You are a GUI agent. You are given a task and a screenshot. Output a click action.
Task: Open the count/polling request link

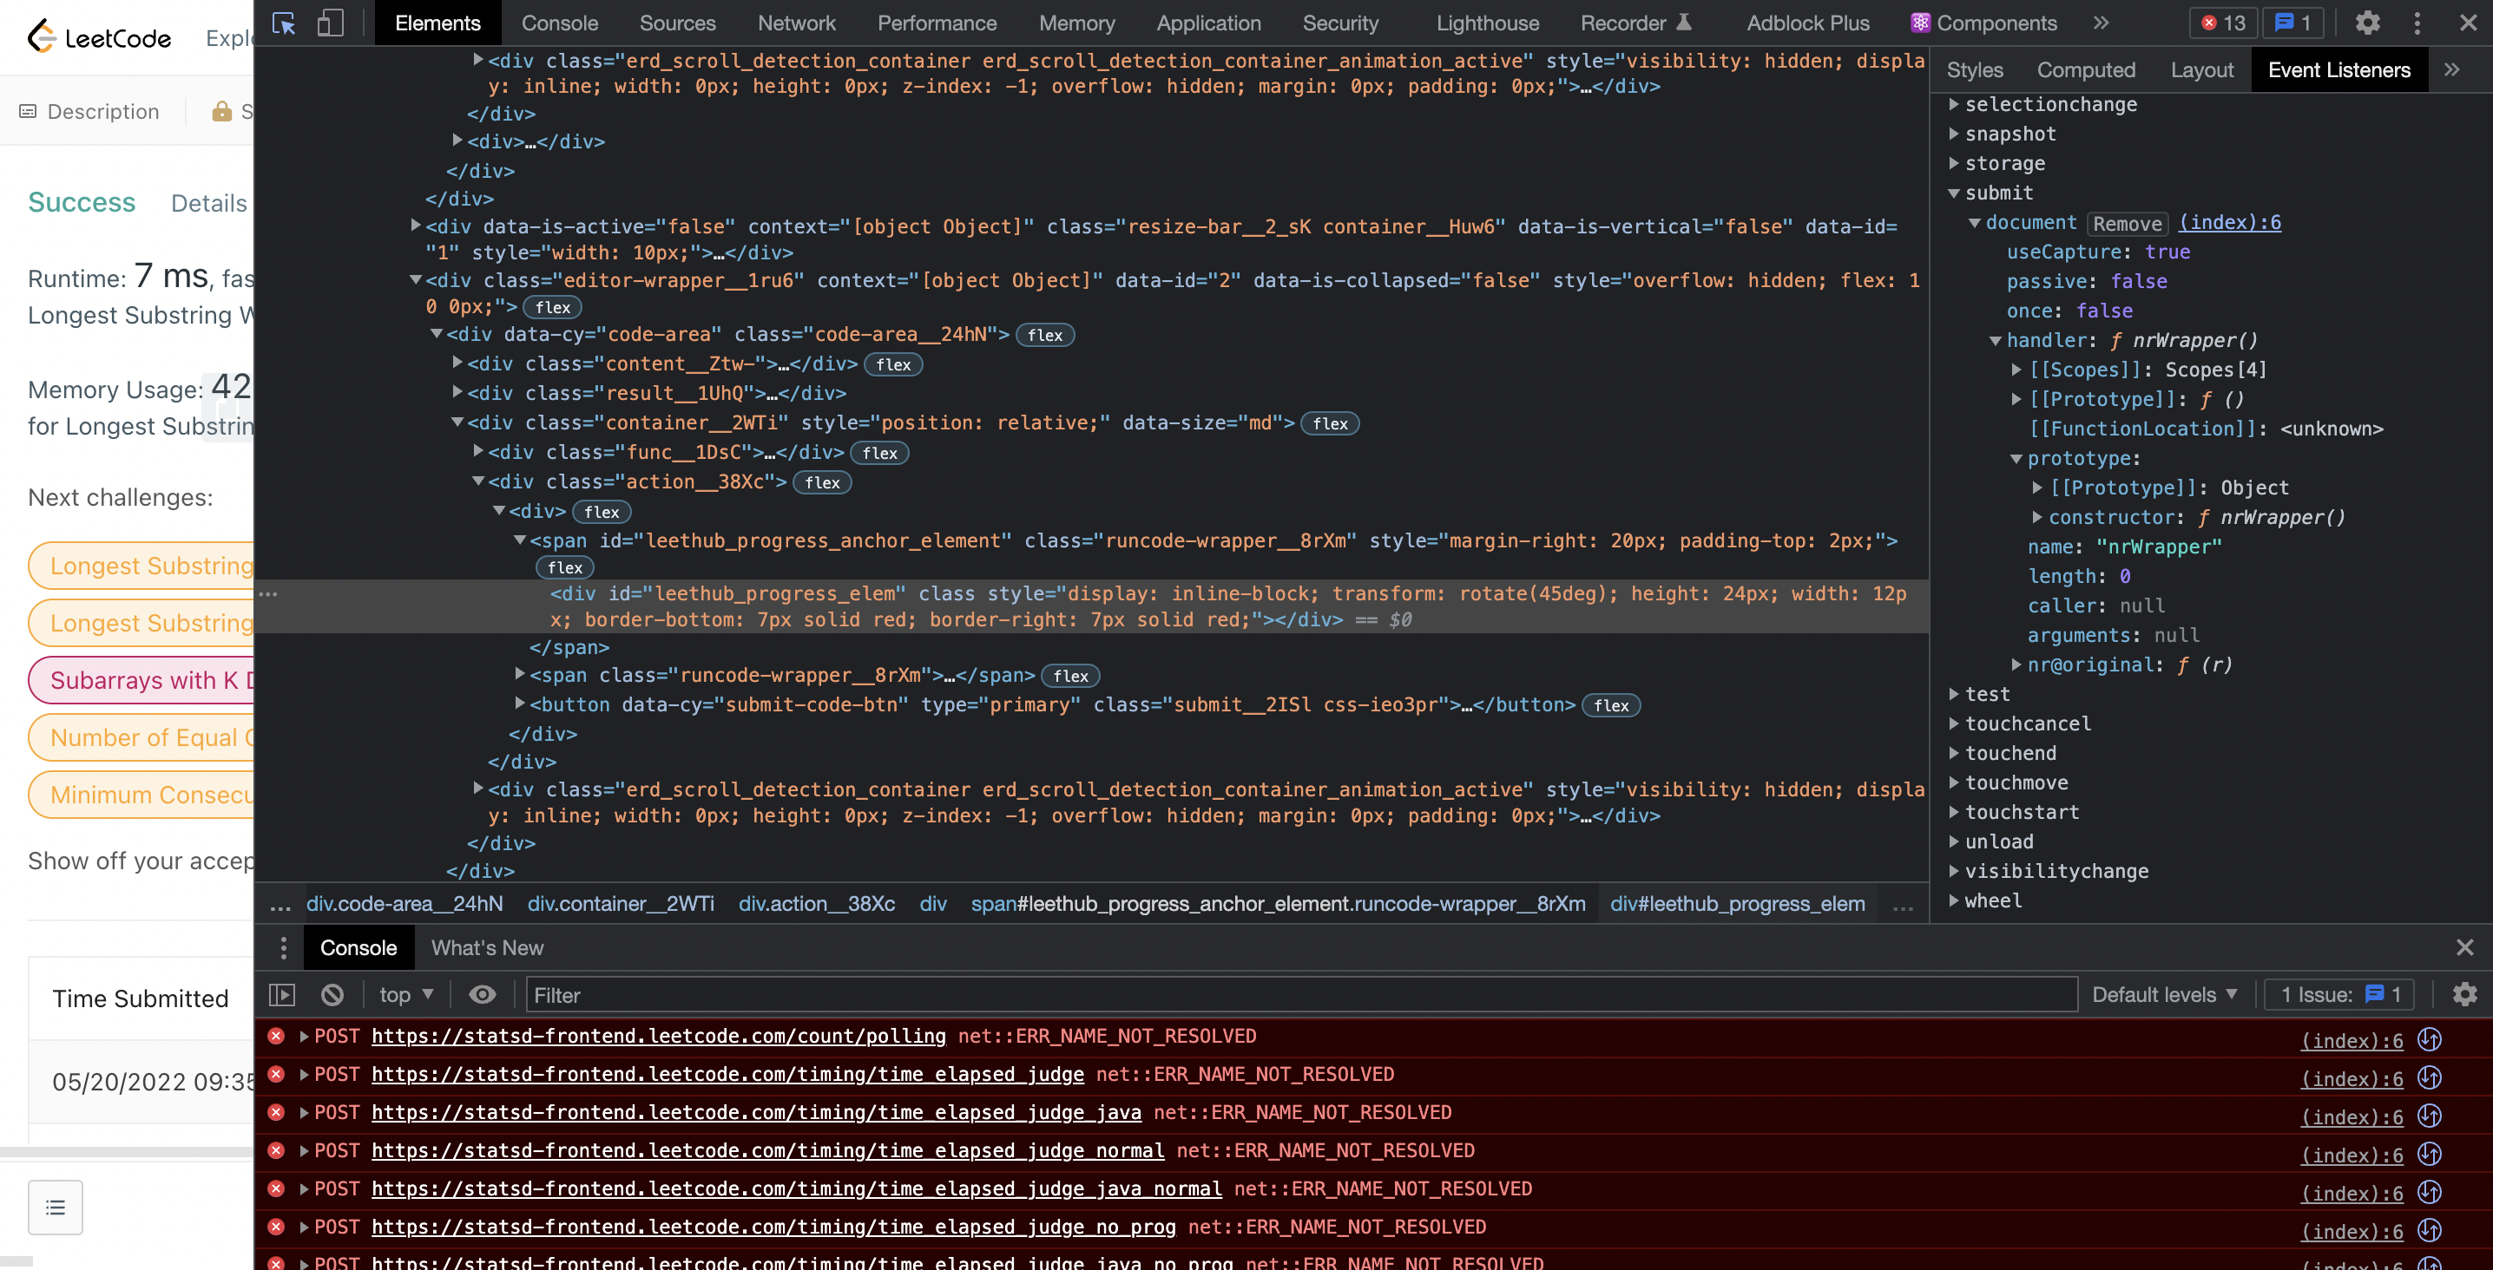pos(659,1036)
